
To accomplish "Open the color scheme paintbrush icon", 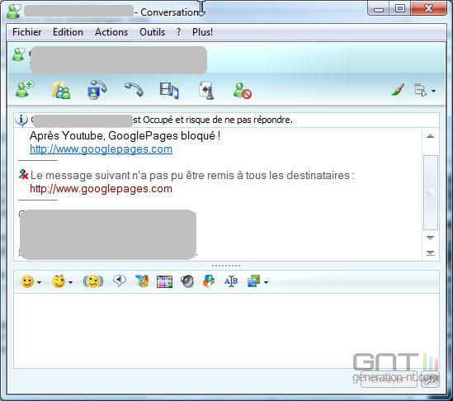I will [x=398, y=90].
